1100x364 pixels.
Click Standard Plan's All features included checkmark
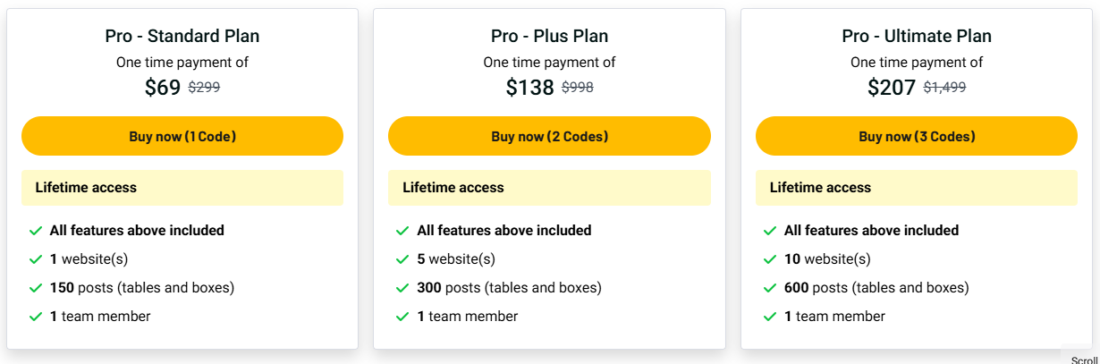[36, 231]
